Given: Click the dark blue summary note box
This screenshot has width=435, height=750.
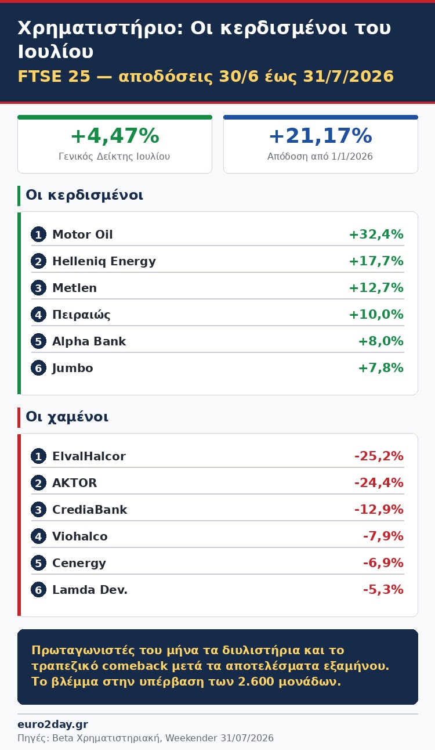Looking at the screenshot, I should pyautogui.click(x=217, y=667).
